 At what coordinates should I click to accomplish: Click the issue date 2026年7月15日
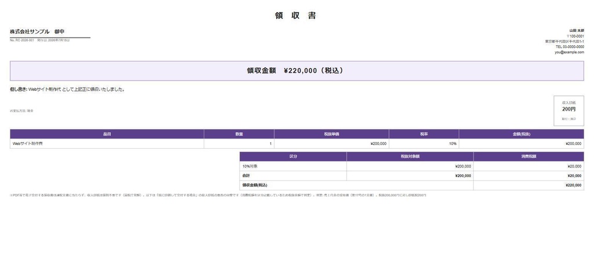(x=59, y=40)
